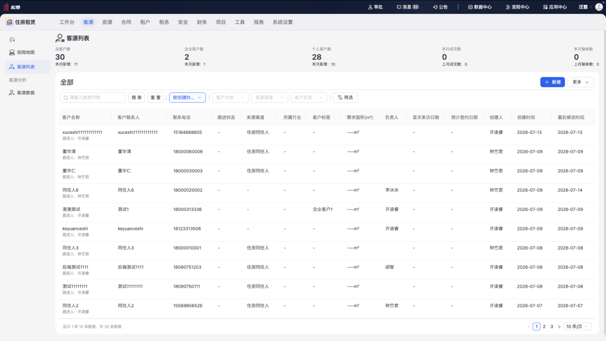Viewport: 606px width, 341px height.
Task: Focus the 请输入搜索内容 search field
Action: tap(93, 98)
